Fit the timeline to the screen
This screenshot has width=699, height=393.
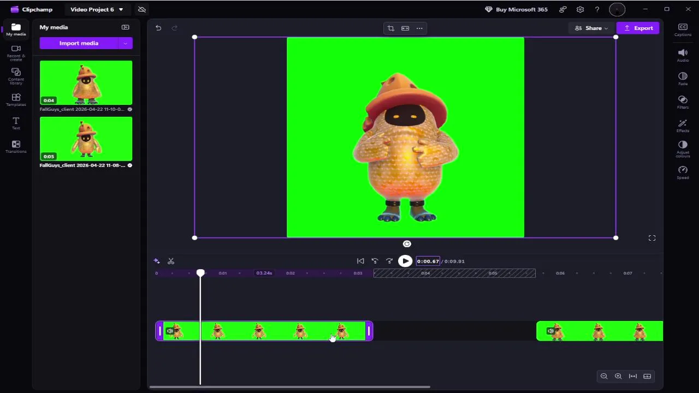pos(633,376)
